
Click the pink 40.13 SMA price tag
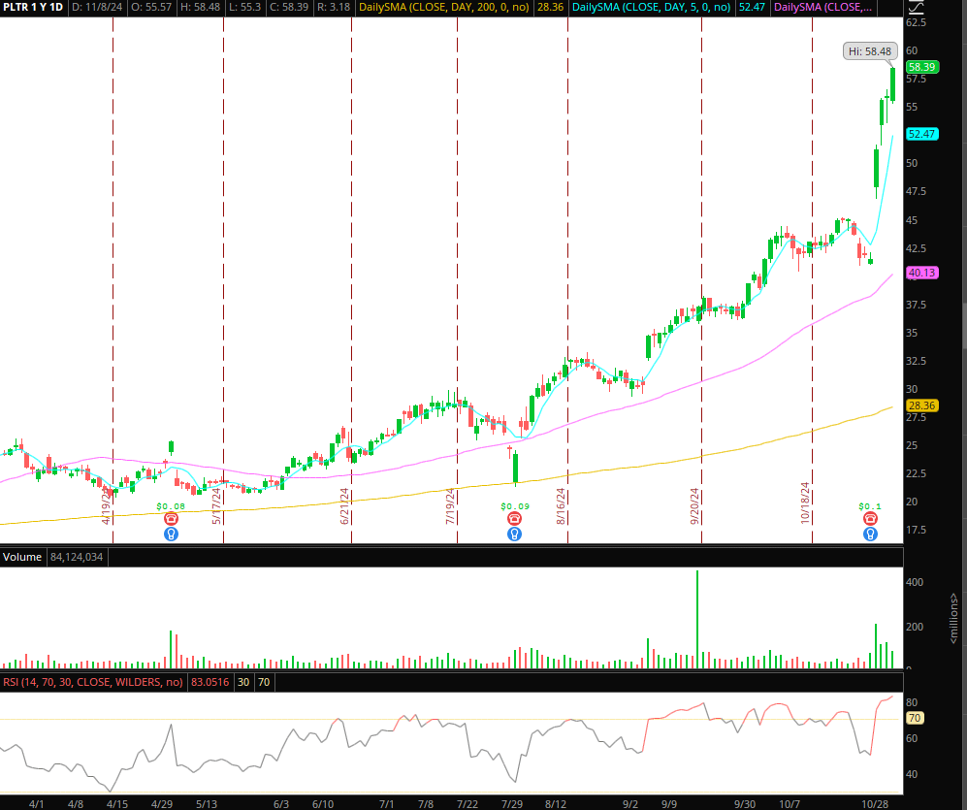(919, 274)
